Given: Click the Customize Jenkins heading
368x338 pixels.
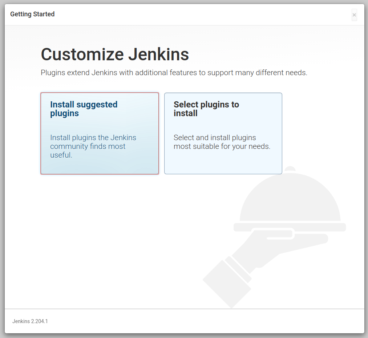Looking at the screenshot, I should (115, 54).
